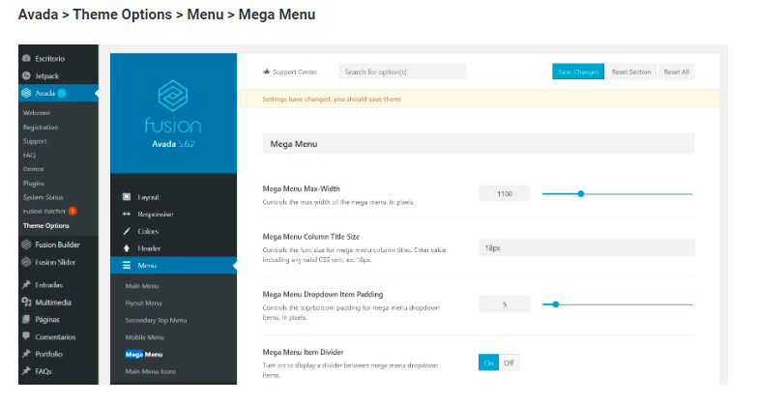
Task: Open the Support submenu item
Action: tap(35, 141)
